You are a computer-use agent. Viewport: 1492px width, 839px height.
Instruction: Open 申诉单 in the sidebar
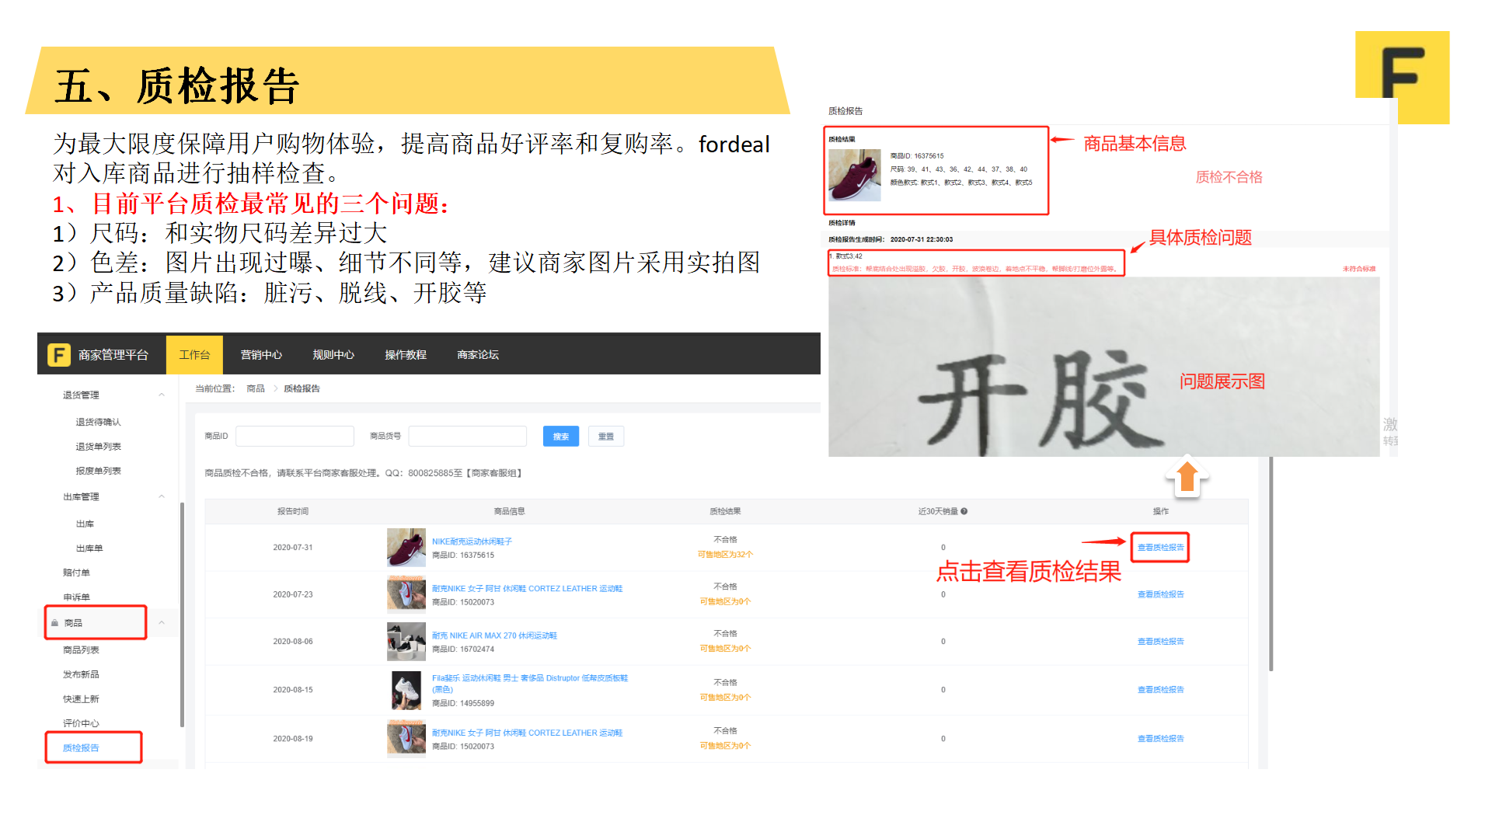76,597
